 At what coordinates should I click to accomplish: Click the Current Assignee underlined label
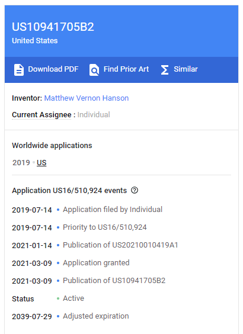(41, 115)
